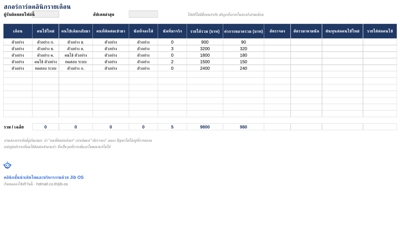Click the revenue cell showing 1500
This screenshot has width=400, height=246.
(205, 61)
